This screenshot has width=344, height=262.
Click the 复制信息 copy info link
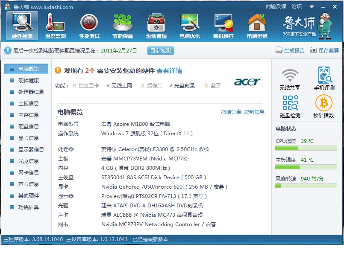(x=254, y=112)
